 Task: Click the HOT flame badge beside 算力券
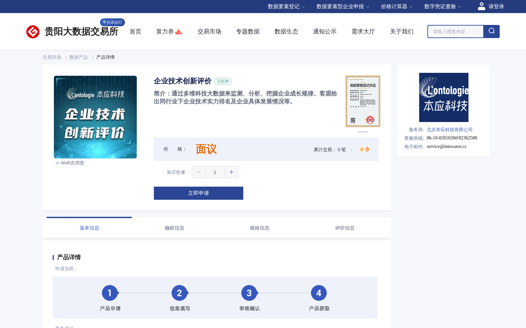(179, 32)
